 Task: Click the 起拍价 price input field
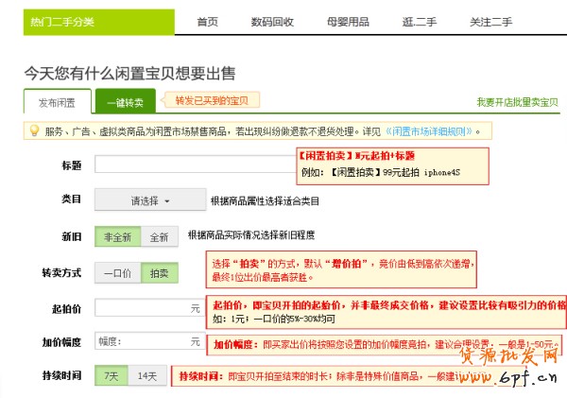[148, 308]
